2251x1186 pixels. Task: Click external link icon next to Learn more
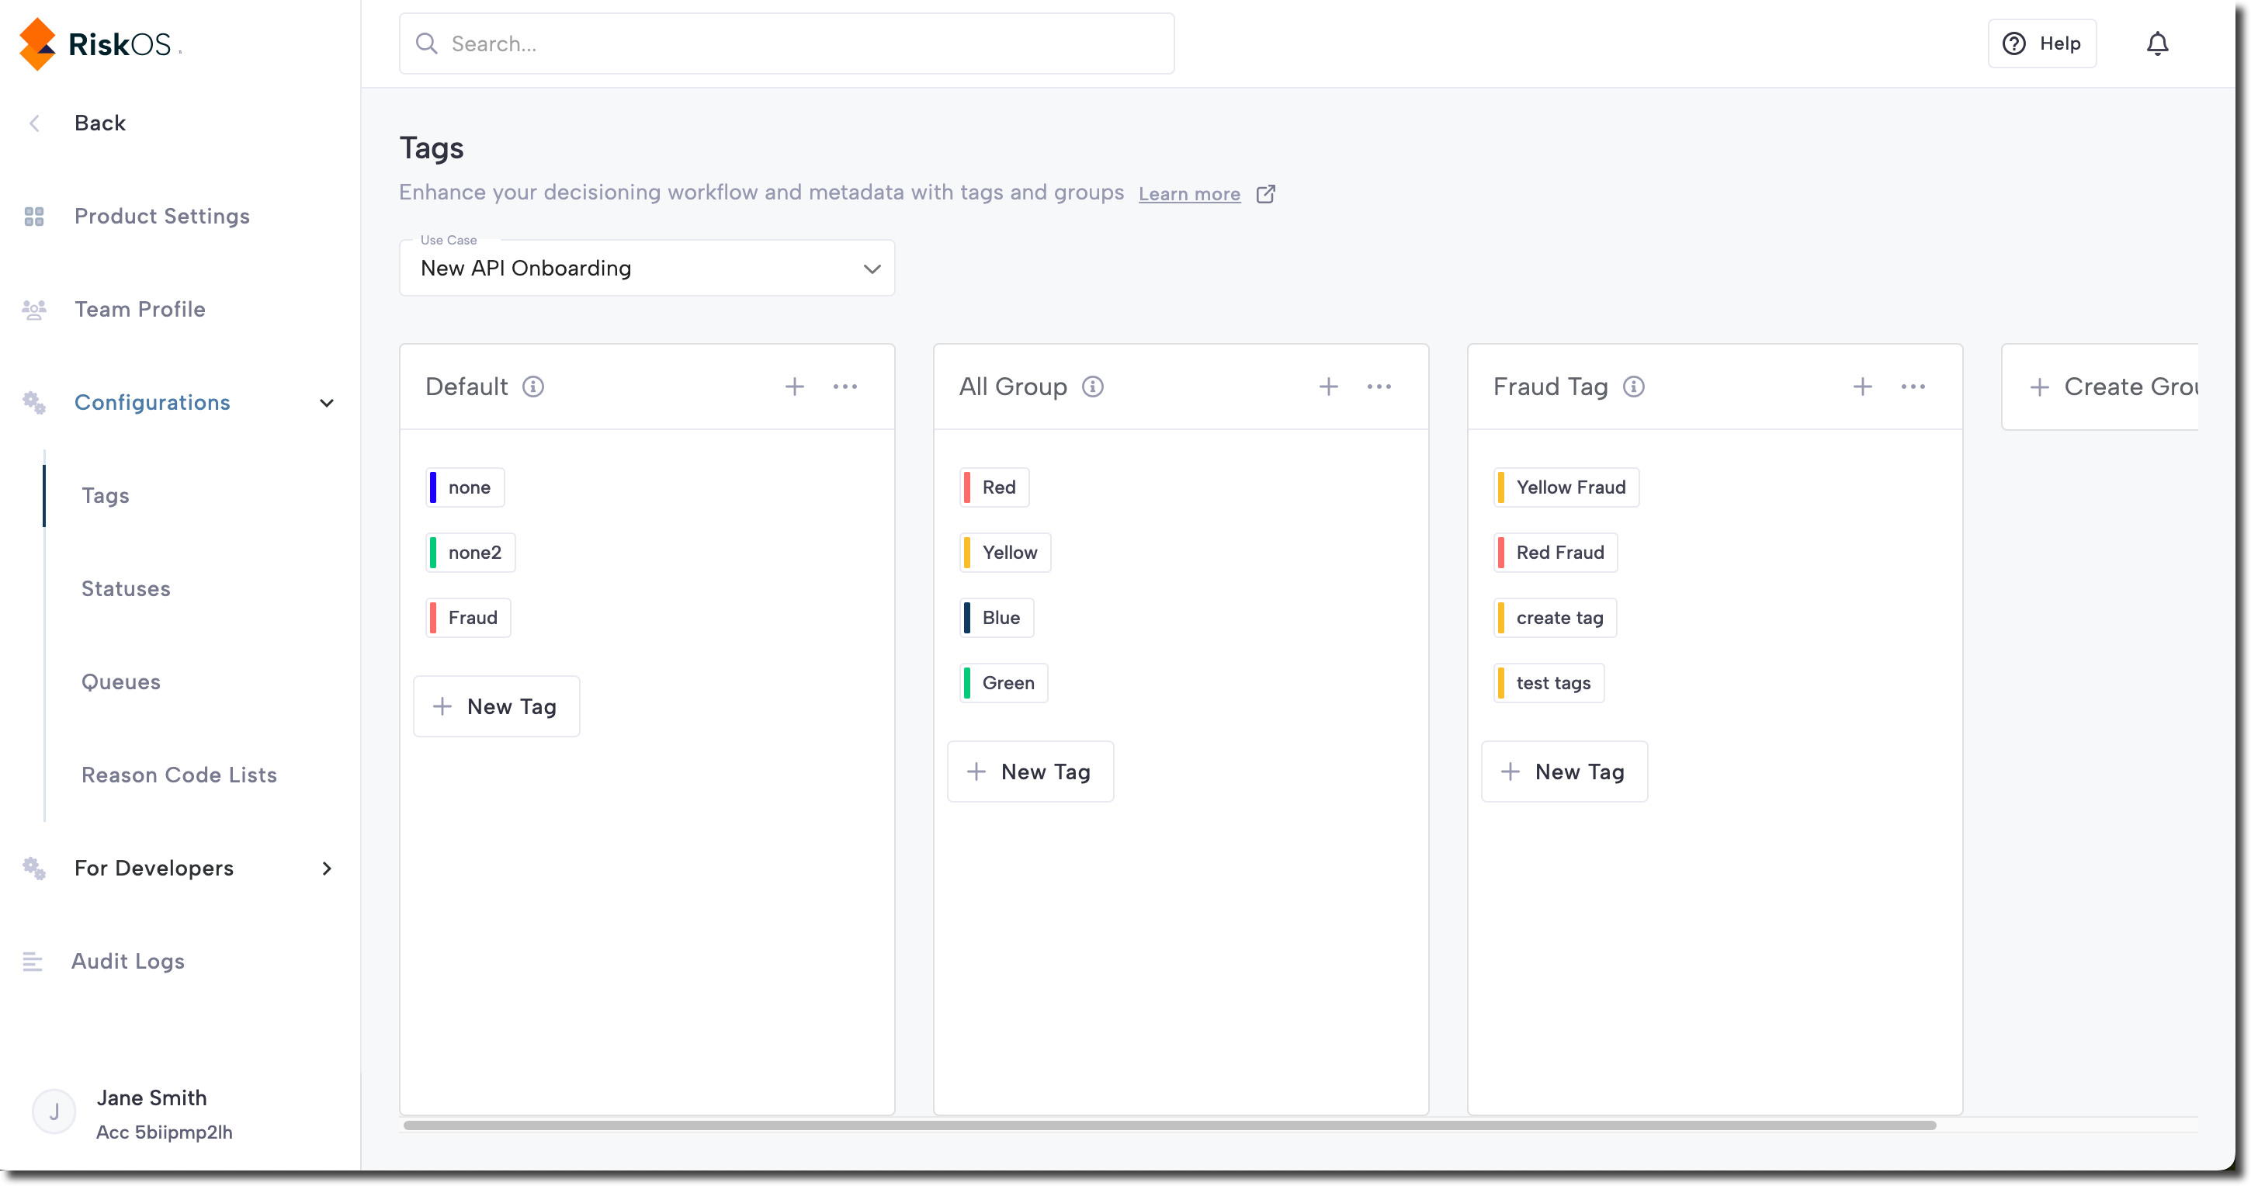(1264, 194)
